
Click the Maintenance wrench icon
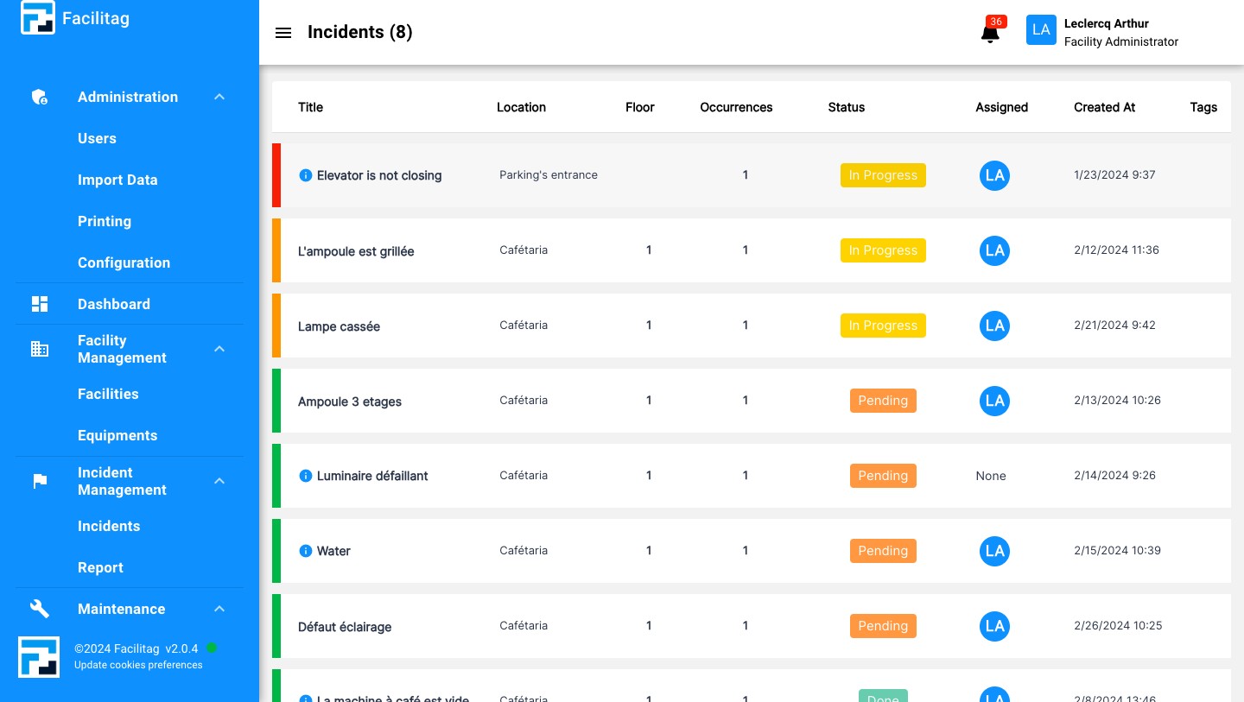[x=40, y=609]
